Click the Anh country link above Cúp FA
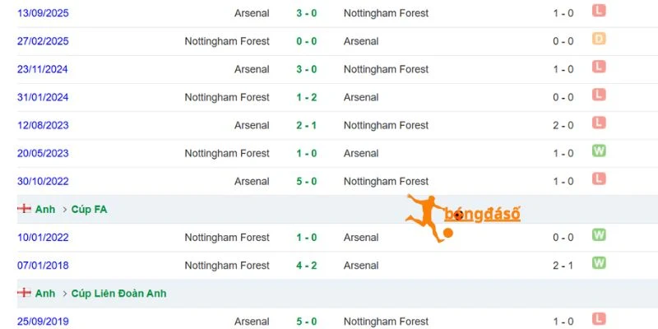The height and width of the screenshot is (329, 658). pos(45,210)
